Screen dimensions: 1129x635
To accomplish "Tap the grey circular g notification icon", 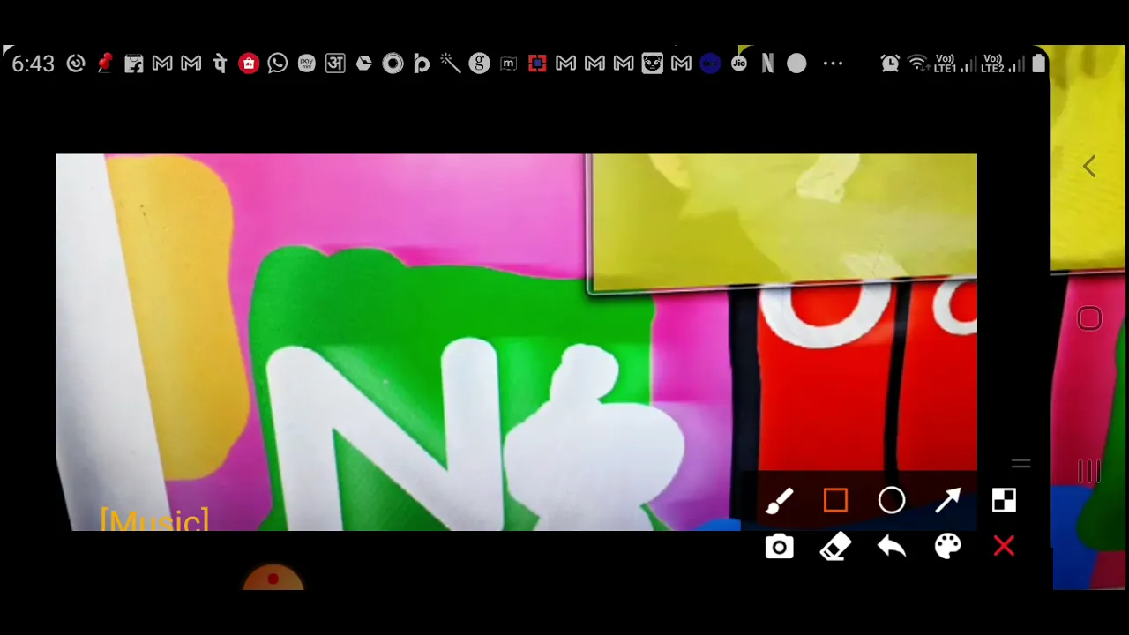I will pyautogui.click(x=479, y=63).
